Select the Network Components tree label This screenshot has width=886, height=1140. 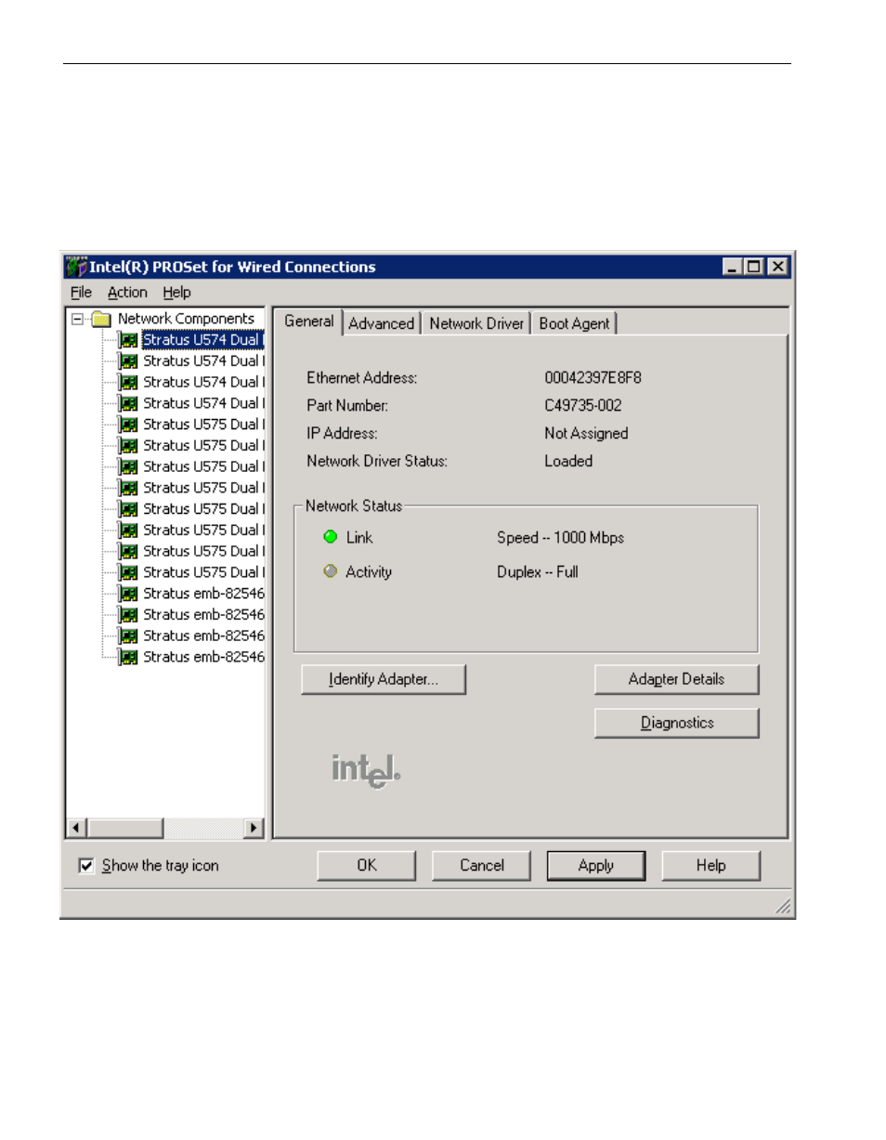click(x=186, y=318)
